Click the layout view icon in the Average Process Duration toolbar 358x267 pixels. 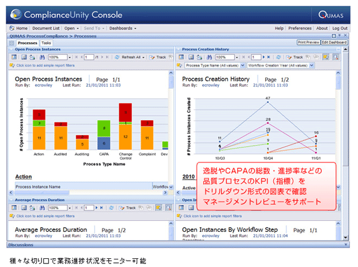click(x=14, y=207)
